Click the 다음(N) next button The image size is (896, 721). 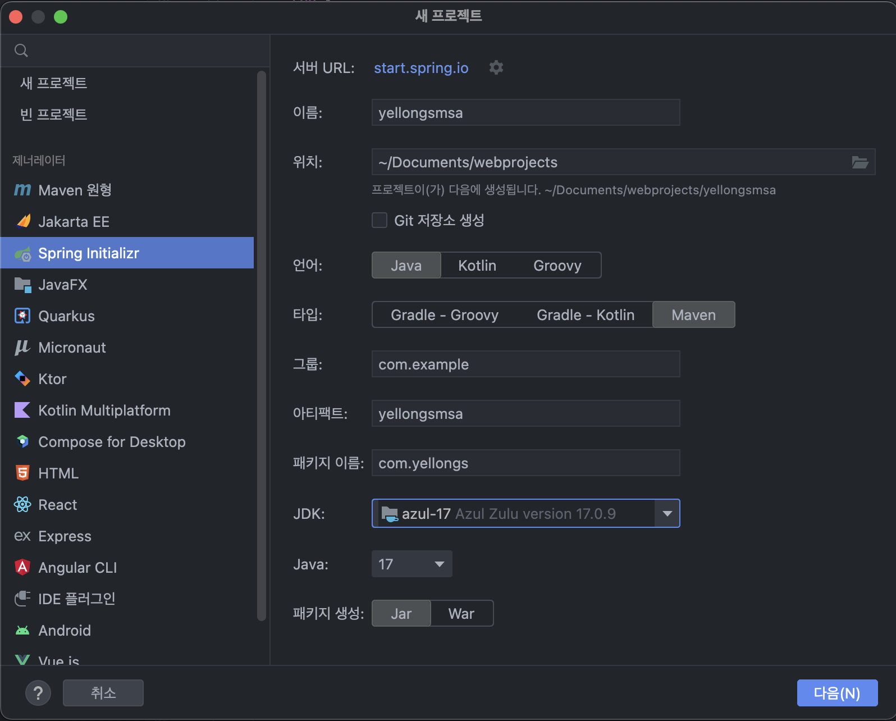coord(837,693)
